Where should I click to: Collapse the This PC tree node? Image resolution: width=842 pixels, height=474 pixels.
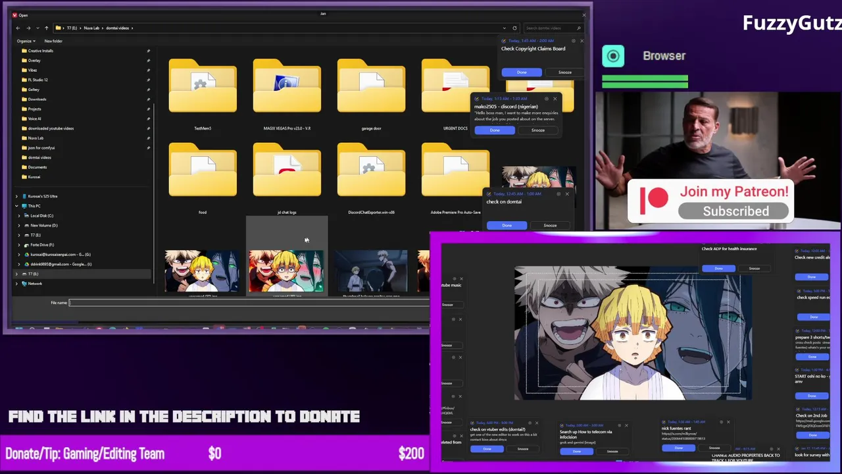pos(16,206)
